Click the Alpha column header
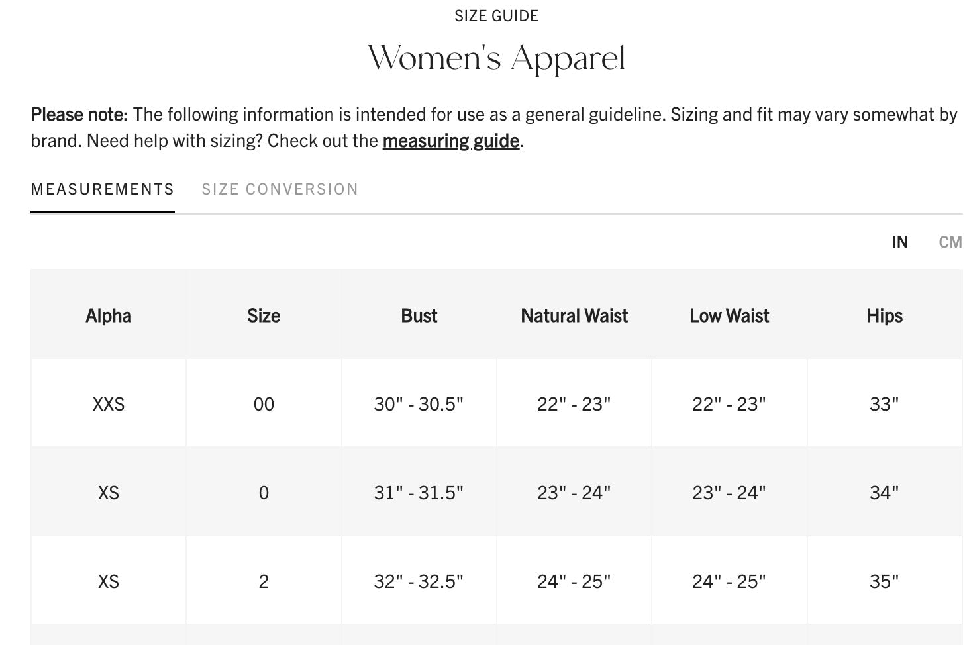 109,316
